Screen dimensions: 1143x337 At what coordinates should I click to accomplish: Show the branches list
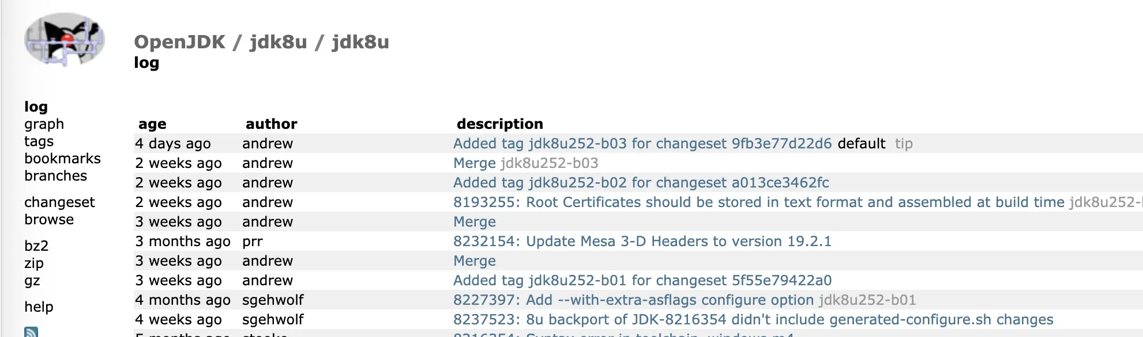(55, 176)
